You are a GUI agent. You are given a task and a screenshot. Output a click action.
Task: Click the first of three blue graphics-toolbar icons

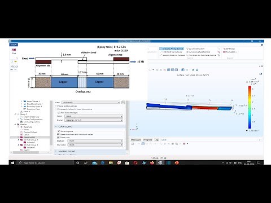pyautogui.click(x=169, y=70)
